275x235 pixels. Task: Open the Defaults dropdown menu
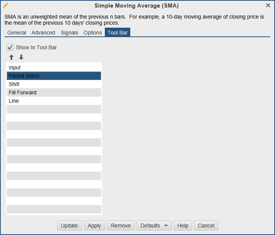tap(154, 226)
